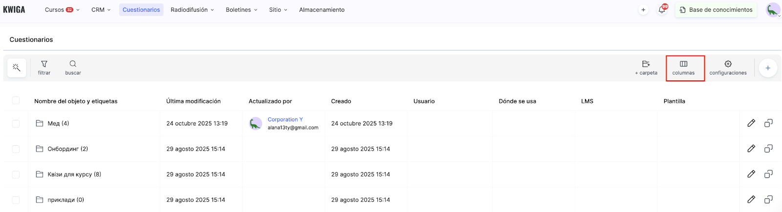Click the notifications bell icon

[x=662, y=10]
